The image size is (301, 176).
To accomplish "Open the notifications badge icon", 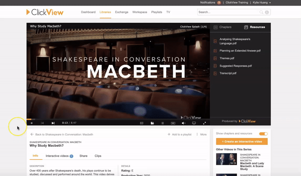I will tap(219, 3).
